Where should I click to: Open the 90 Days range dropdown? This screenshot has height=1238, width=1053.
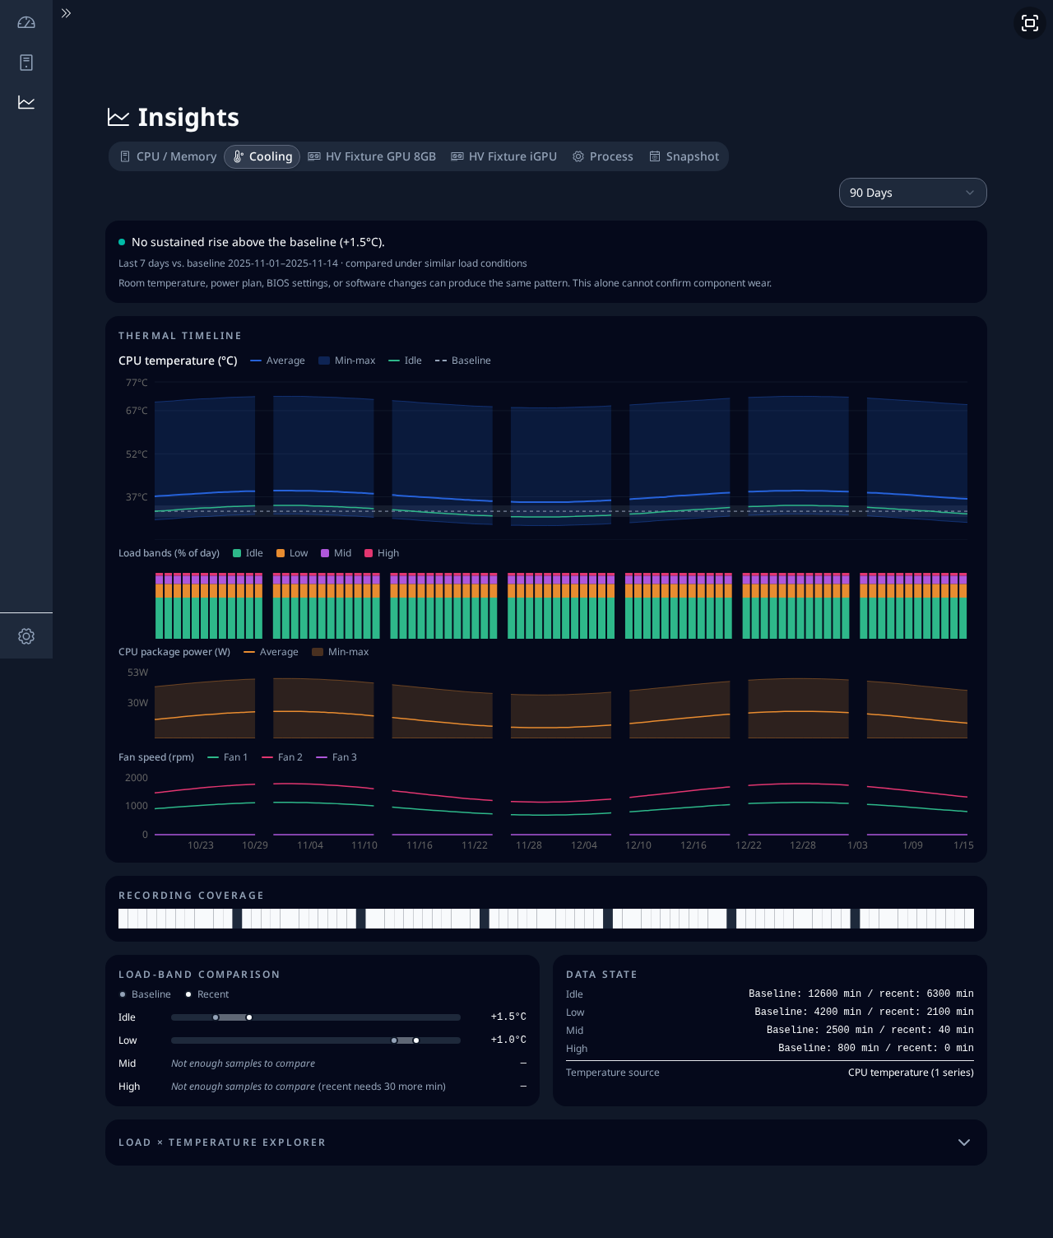(912, 193)
